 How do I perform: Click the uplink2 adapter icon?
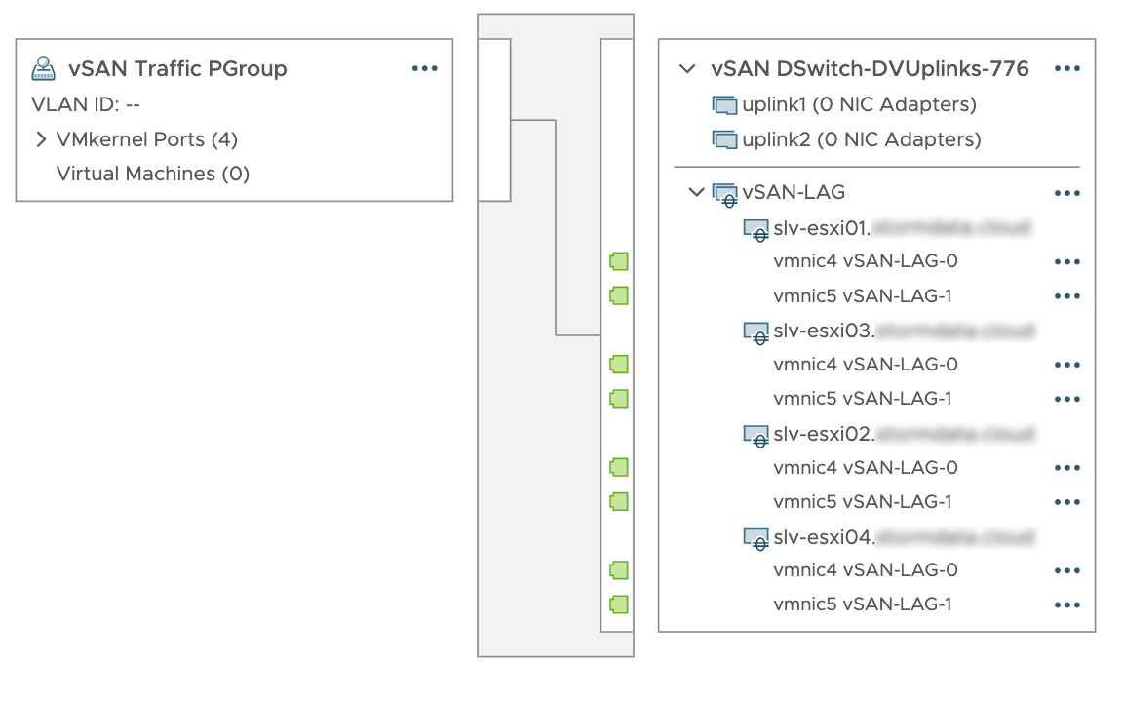click(724, 139)
